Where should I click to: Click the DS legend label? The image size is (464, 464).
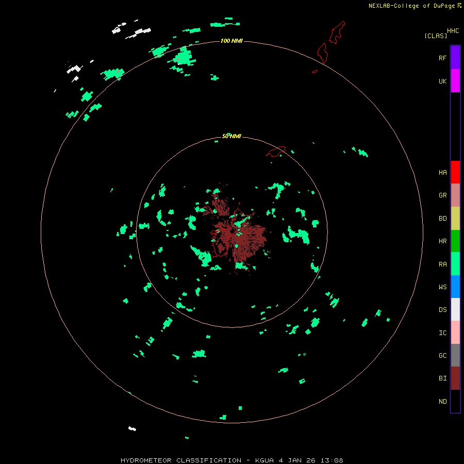click(x=442, y=310)
